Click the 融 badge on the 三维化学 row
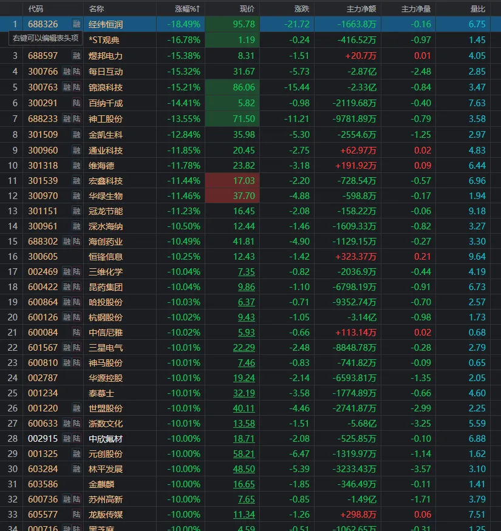This screenshot has height=531, width=501. tap(67, 272)
